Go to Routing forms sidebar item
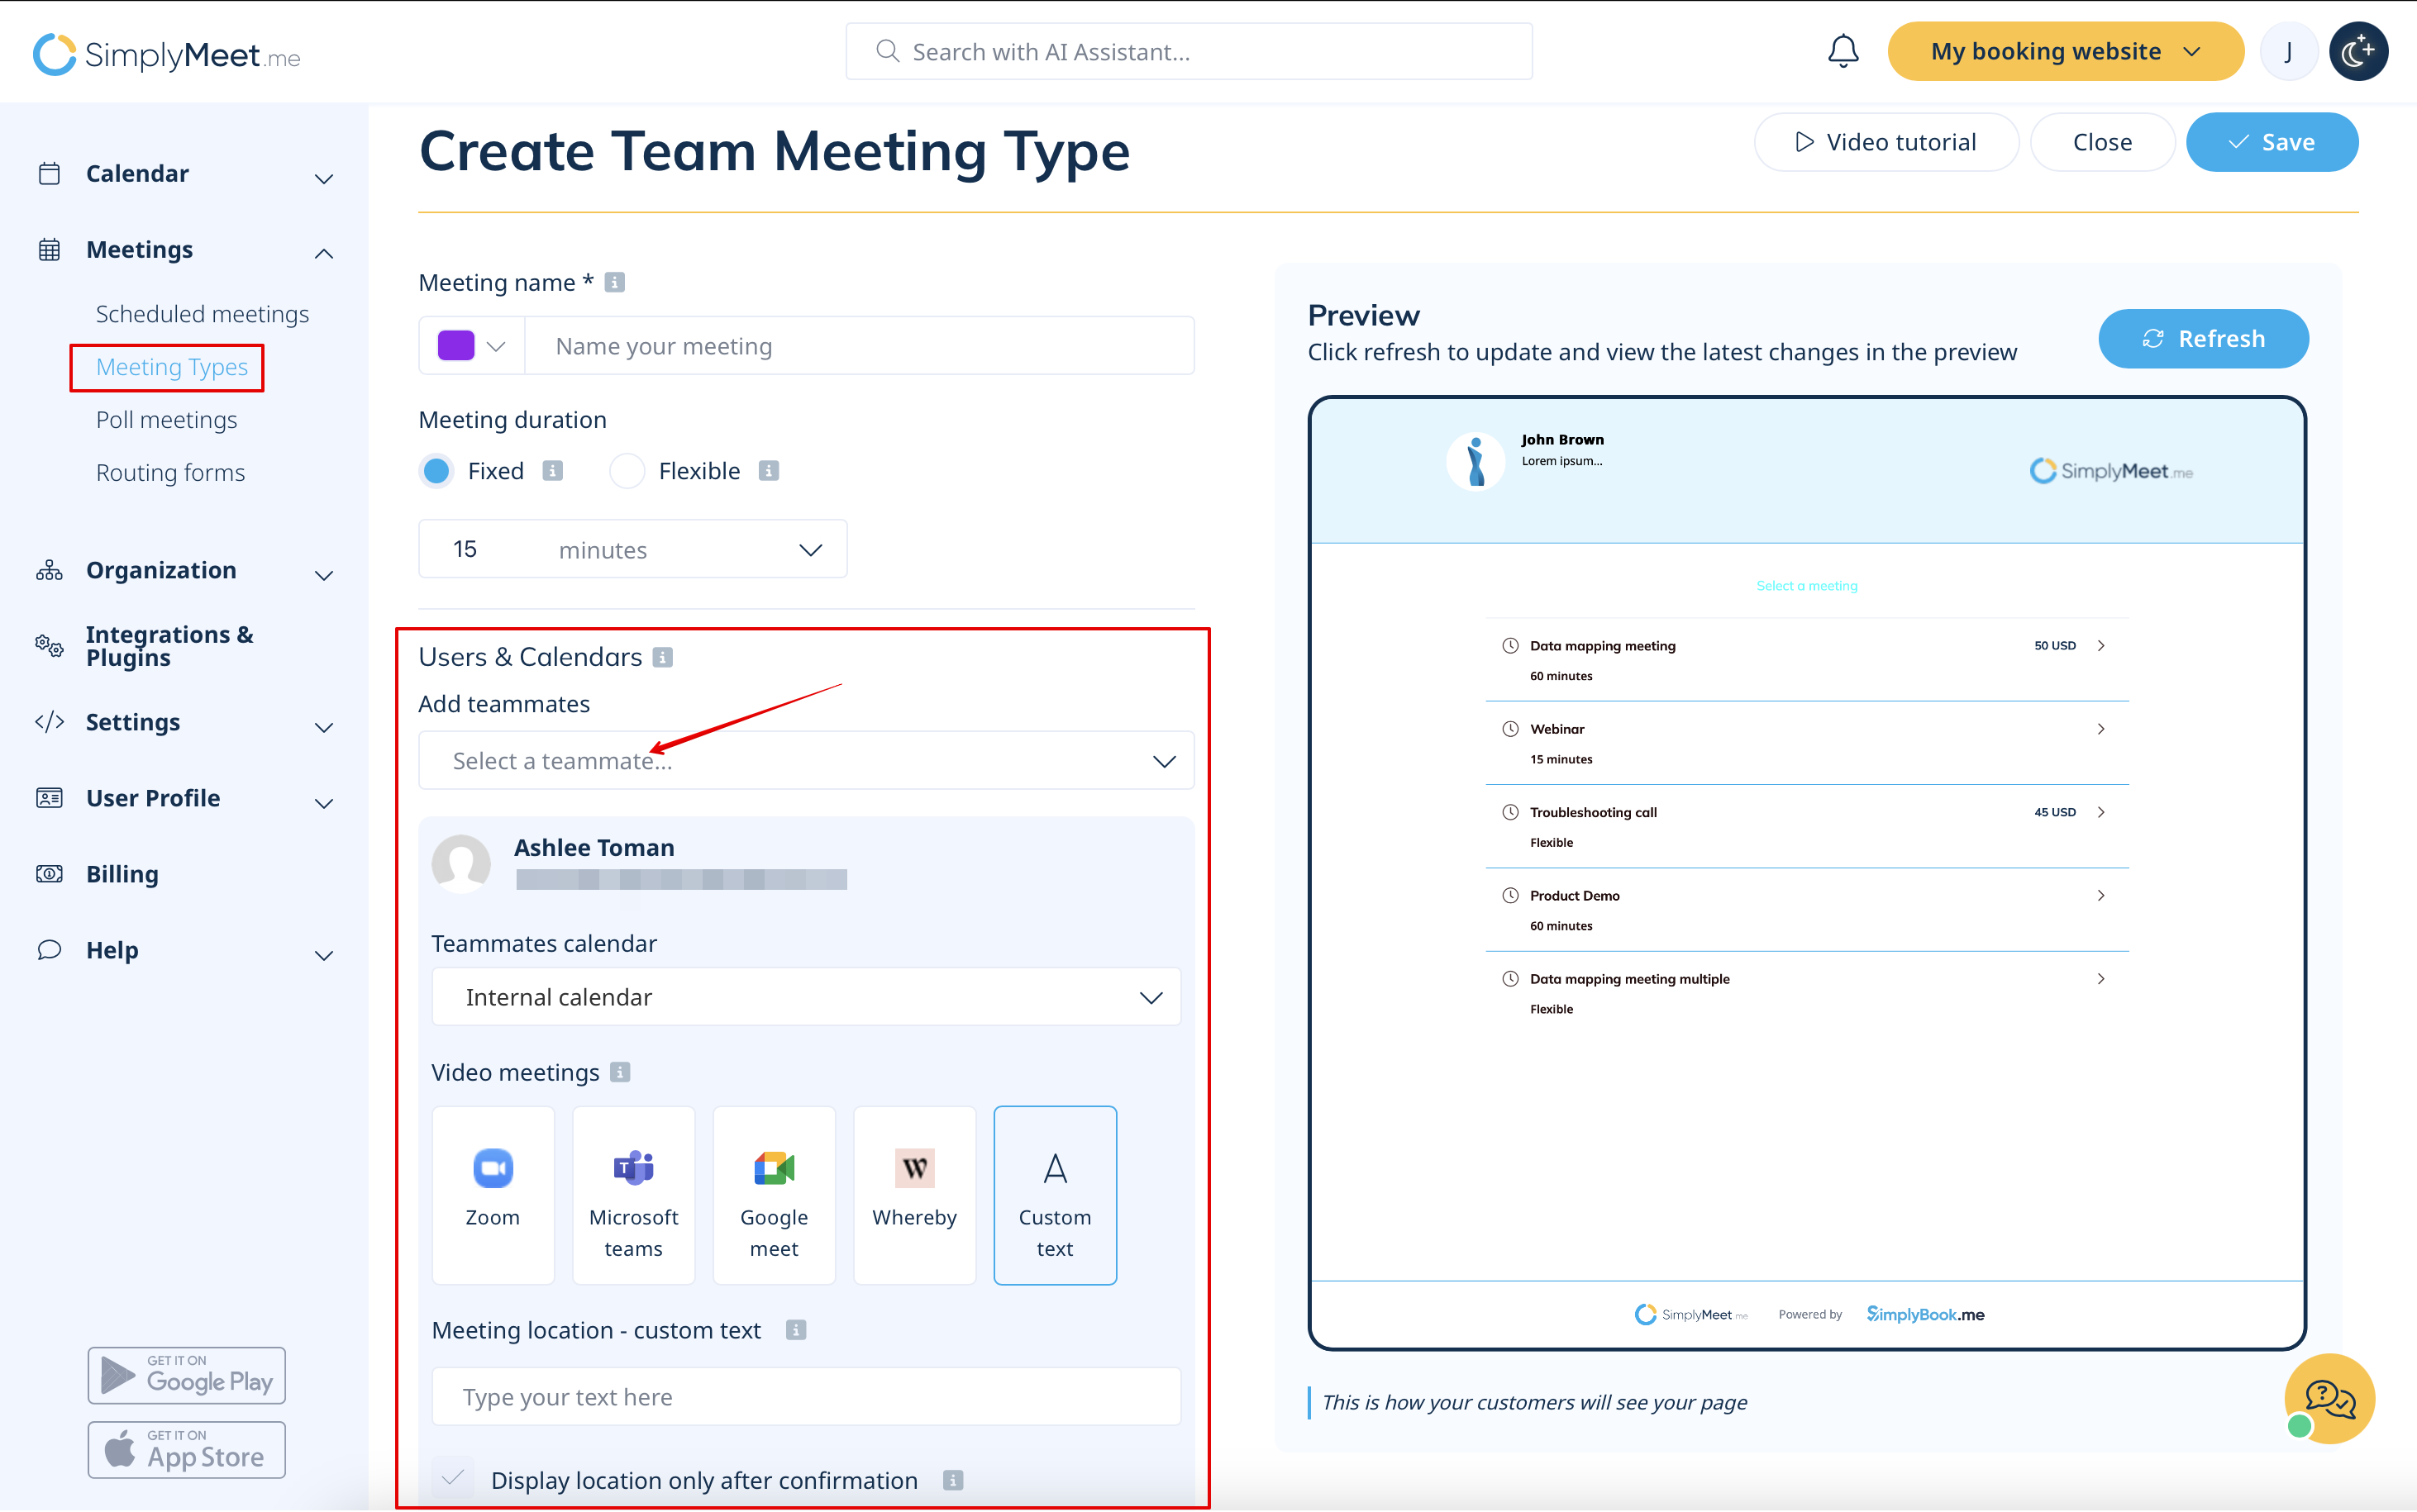 pos(170,473)
